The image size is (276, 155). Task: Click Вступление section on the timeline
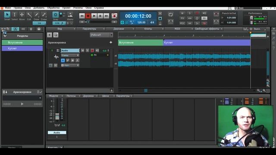(x=141, y=43)
